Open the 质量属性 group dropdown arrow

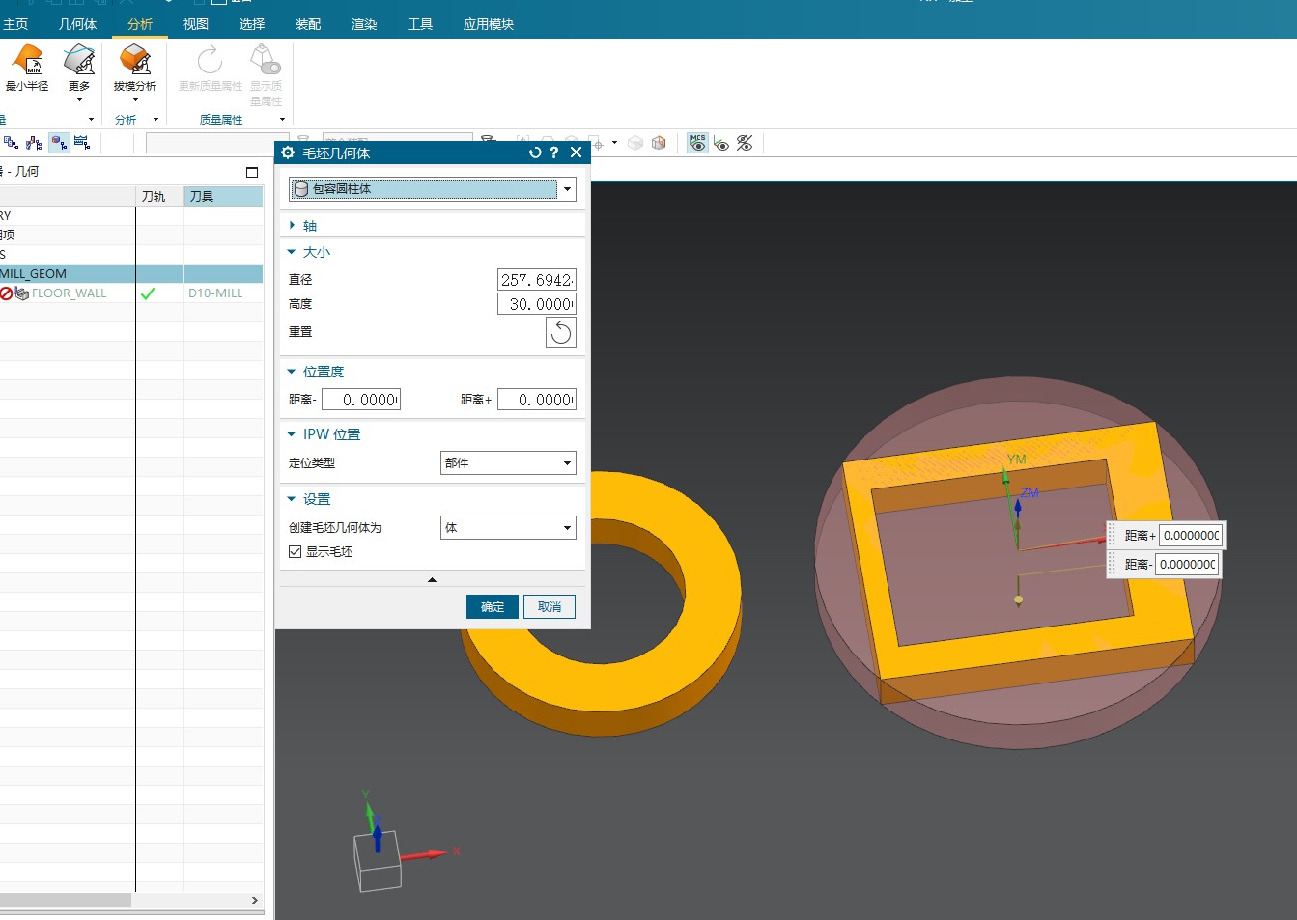283,120
